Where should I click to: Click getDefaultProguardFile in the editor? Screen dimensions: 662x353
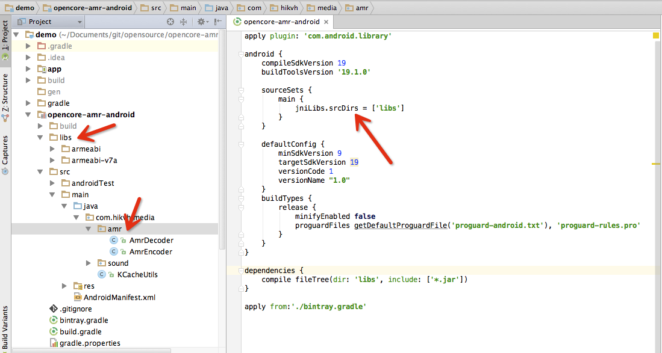tap(400, 226)
